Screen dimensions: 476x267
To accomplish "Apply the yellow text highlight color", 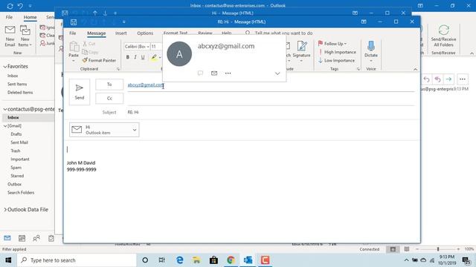I will pos(154,57).
